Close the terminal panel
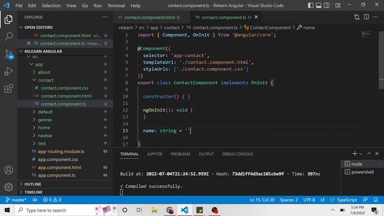Image resolution: width=384 pixels, height=216 pixels. click(377, 154)
